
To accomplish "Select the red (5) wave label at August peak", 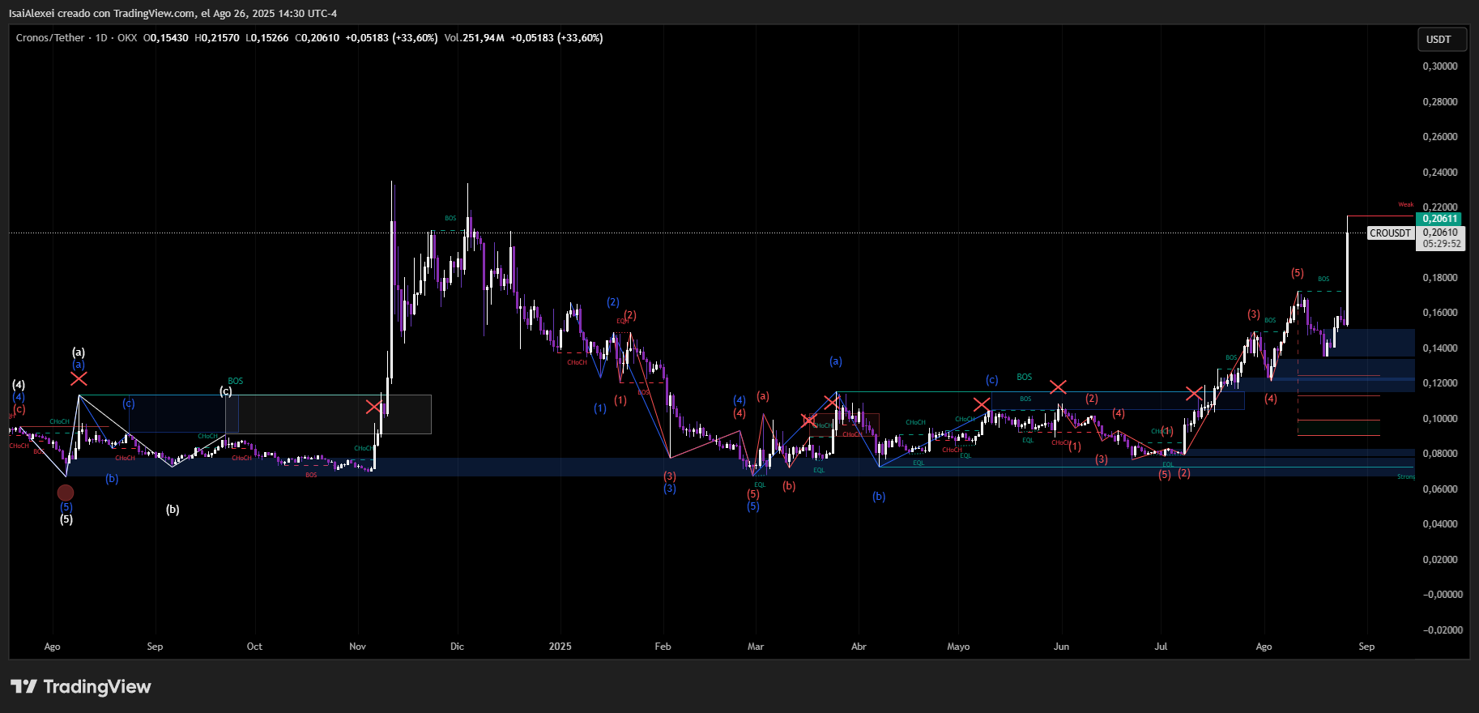I will [x=1297, y=273].
